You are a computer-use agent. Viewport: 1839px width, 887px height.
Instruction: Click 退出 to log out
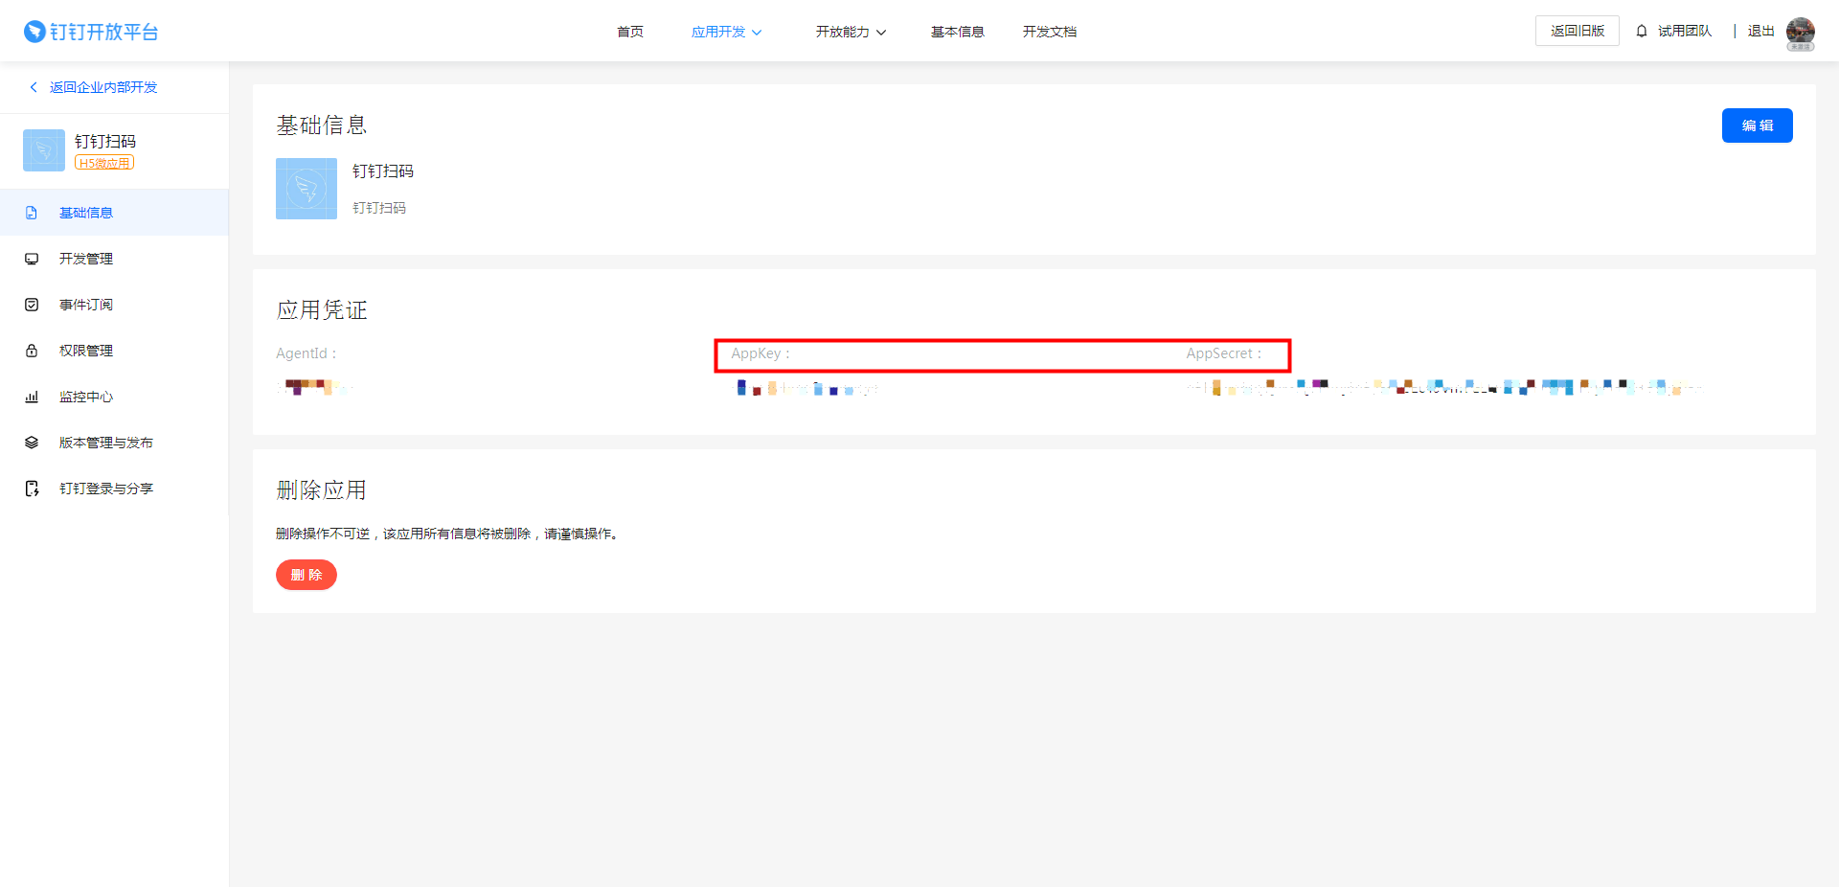tap(1760, 31)
